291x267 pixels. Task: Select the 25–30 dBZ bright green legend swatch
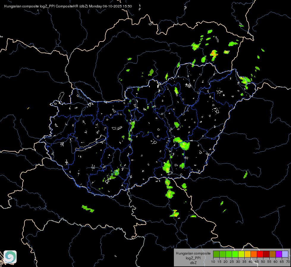(235, 254)
